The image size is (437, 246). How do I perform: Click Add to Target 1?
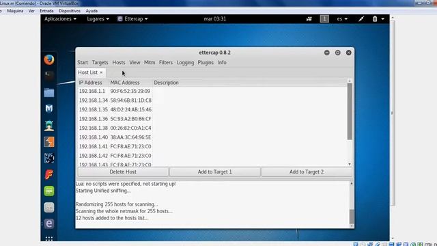214,172
